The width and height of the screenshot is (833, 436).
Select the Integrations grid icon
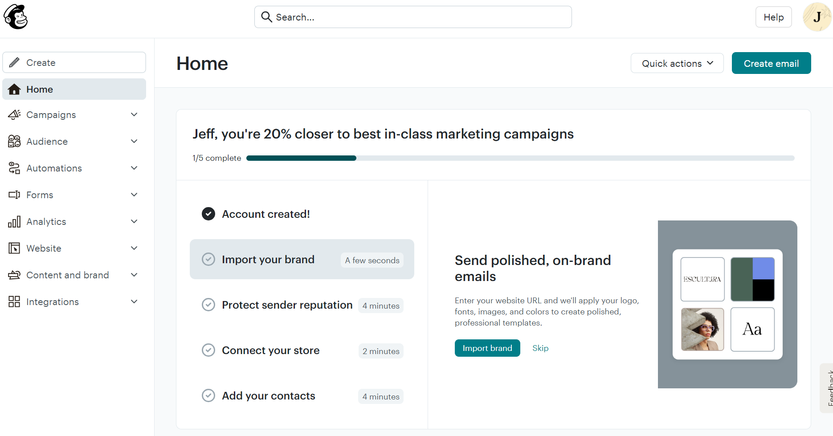[14, 302]
